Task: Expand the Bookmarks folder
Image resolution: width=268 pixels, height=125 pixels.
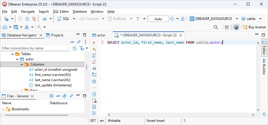Action: click(x=3, y=109)
